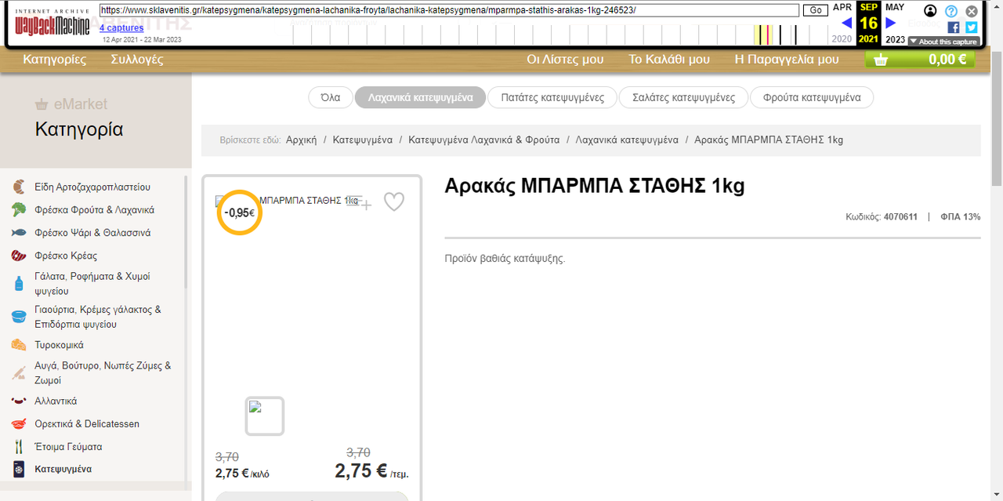Click the milk bottle icon
This screenshot has width=1003, height=501.
(x=19, y=283)
